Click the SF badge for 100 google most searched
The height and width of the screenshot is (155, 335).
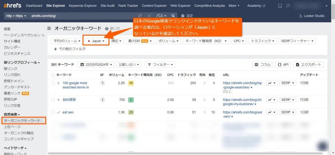pos(102,83)
